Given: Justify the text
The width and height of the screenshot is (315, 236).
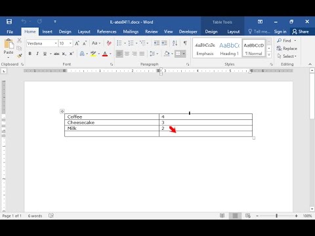Looking at the screenshot, I should (x=142, y=54).
